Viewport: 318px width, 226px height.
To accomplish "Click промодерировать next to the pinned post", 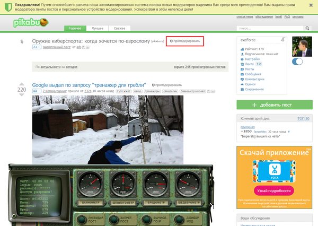I will (185, 41).
